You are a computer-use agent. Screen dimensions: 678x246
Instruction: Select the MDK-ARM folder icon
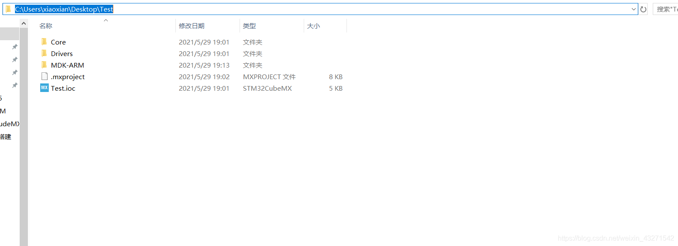point(44,65)
